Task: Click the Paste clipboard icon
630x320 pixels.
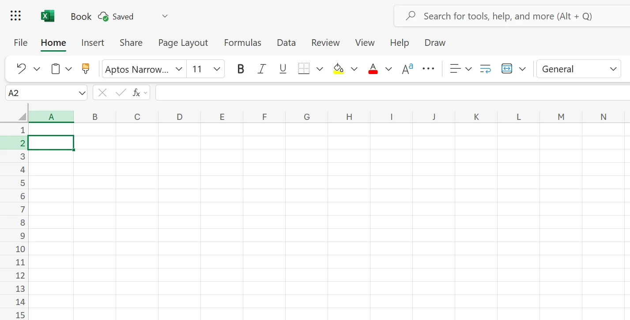Action: [x=55, y=69]
